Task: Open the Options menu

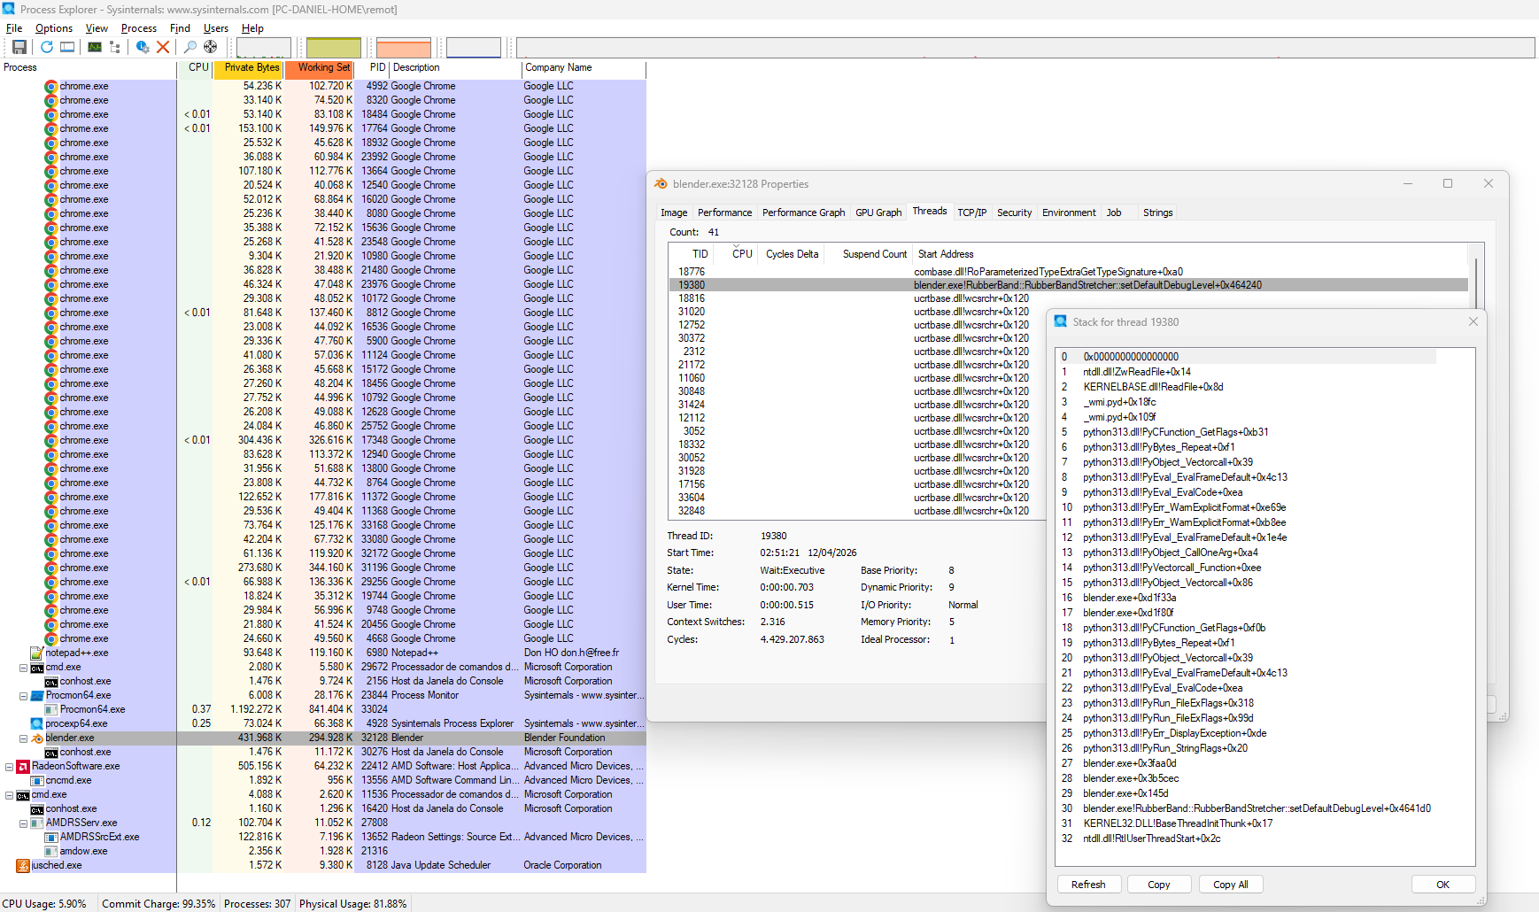Action: click(x=54, y=28)
